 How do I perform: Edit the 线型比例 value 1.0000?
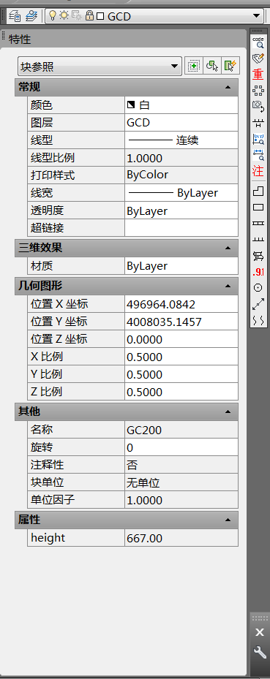click(181, 158)
